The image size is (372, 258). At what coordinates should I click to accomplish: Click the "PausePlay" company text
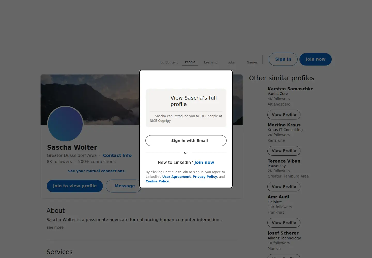tap(277, 166)
